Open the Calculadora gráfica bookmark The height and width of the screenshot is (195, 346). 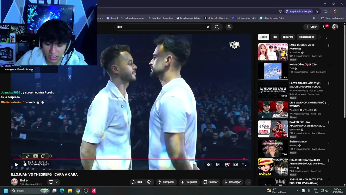[133, 18]
